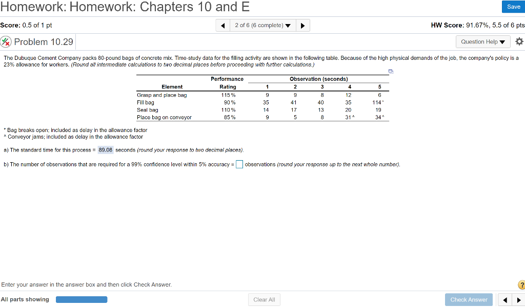Click the Save button
Screen dimensions: 525x307
[513, 7]
